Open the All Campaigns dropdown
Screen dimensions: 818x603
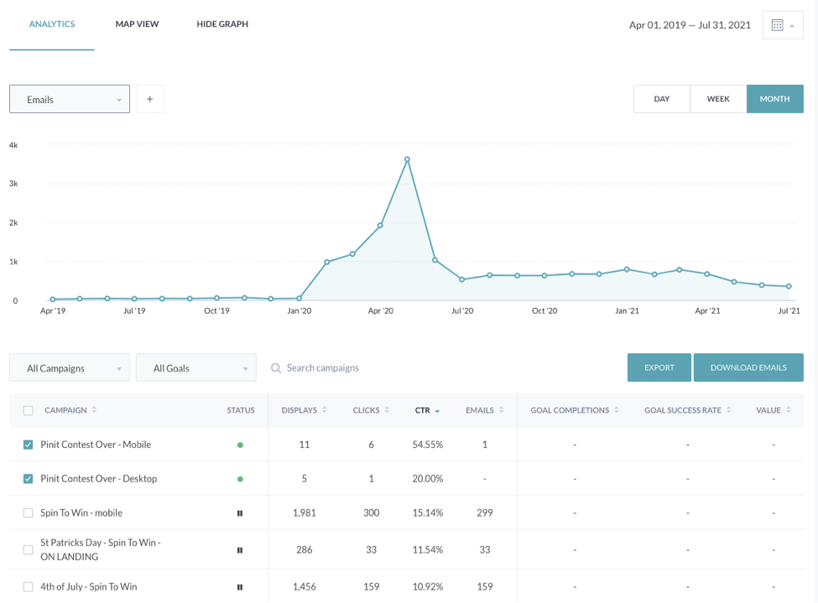[x=70, y=368]
